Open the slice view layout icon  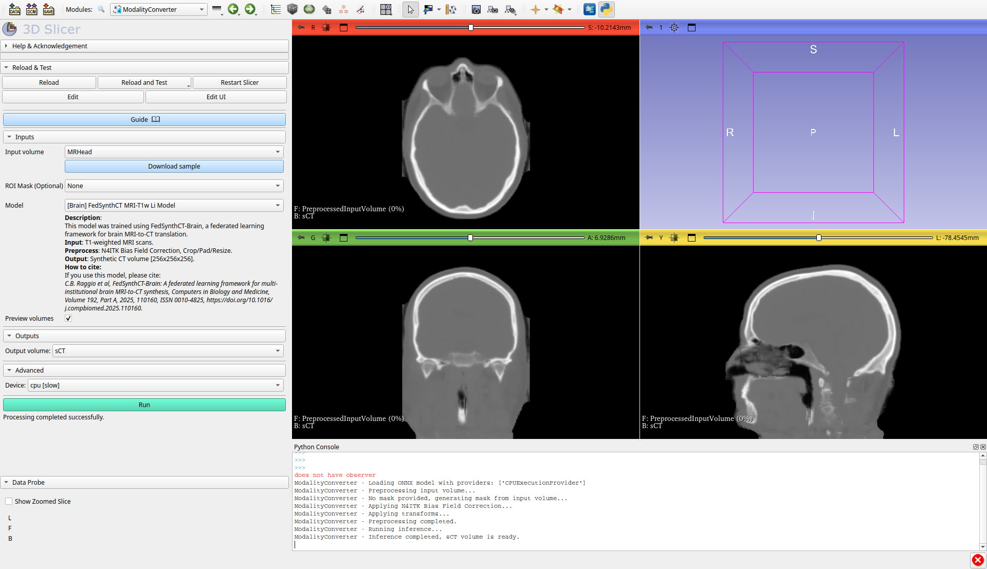386,9
